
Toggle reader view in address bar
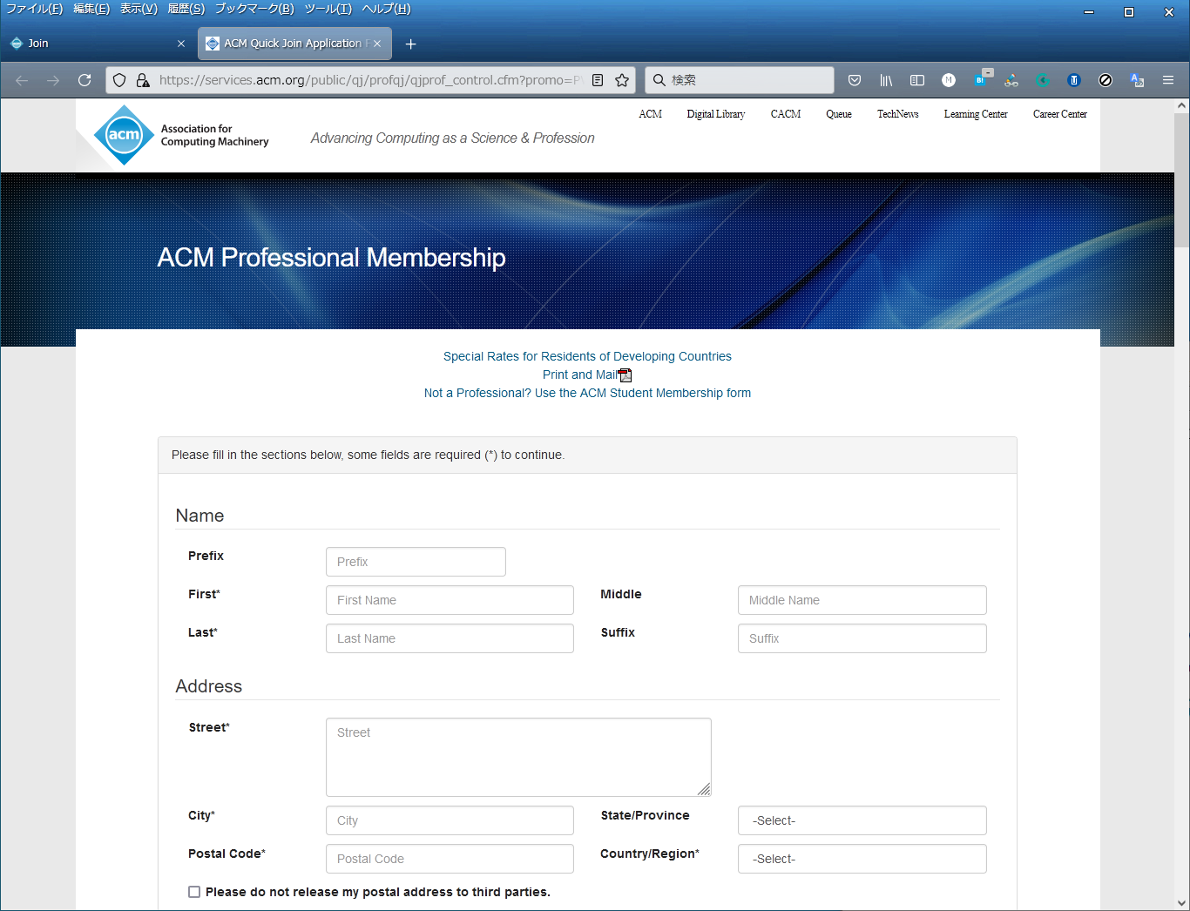point(598,80)
